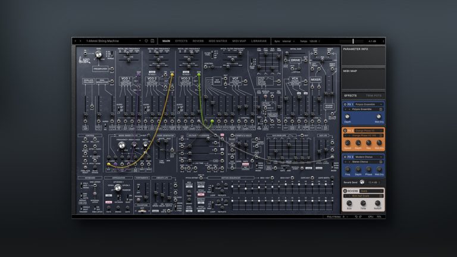
Task: Click the MIXER module label
Action: point(315,80)
